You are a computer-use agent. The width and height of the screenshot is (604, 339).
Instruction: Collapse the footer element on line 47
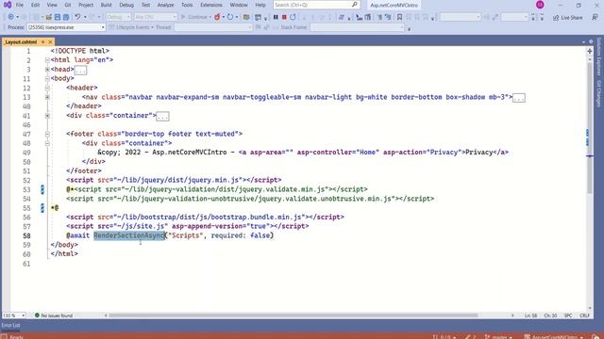click(47, 134)
